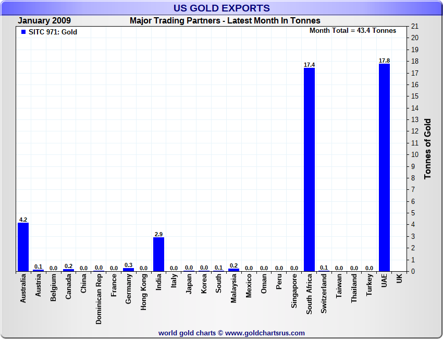The width and height of the screenshot is (443, 339).
Task: Click the UAE 17.8 tonnes bar
Action: click(x=384, y=167)
